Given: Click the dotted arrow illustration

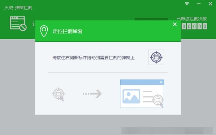Looking at the screenshot, I should (92, 94).
